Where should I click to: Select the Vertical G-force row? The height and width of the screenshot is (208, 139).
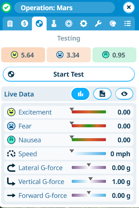[x=69, y=181]
